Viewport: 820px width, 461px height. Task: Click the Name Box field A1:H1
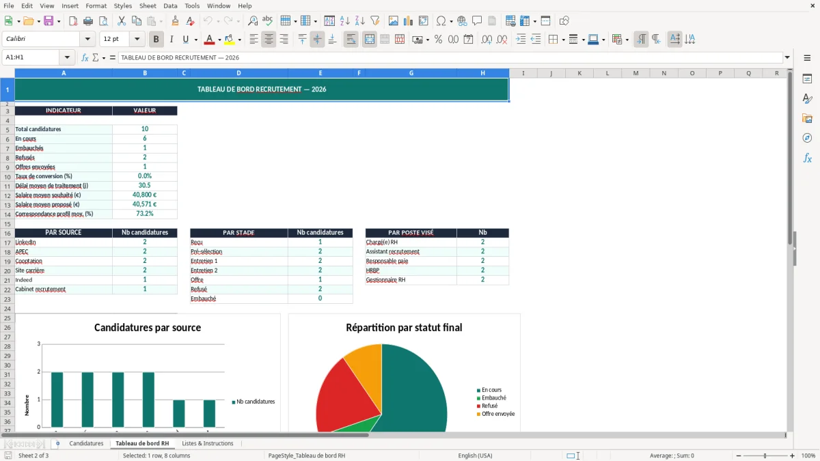tap(31, 58)
